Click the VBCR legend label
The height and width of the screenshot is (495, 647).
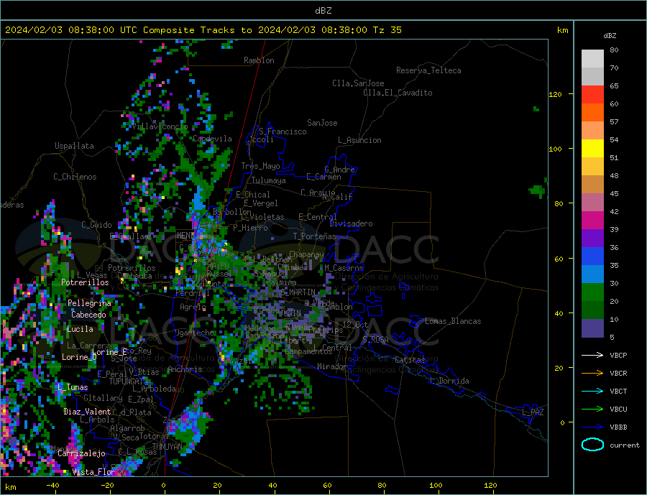(618, 374)
